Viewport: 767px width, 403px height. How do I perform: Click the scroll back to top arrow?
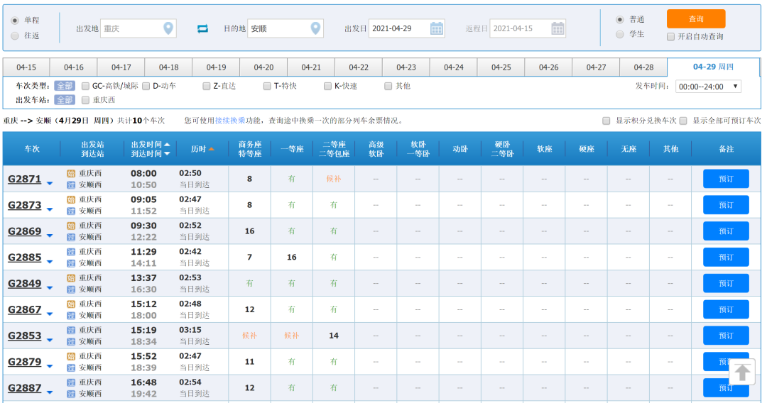point(742,372)
